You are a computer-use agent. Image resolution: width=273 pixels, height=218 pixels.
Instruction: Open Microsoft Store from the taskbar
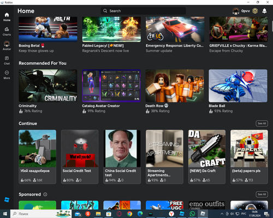(109, 214)
